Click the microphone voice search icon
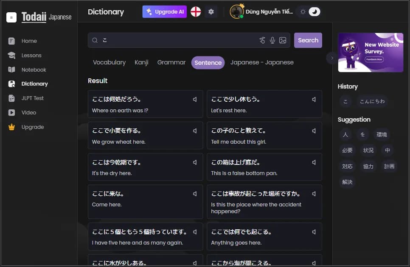 (x=272, y=40)
